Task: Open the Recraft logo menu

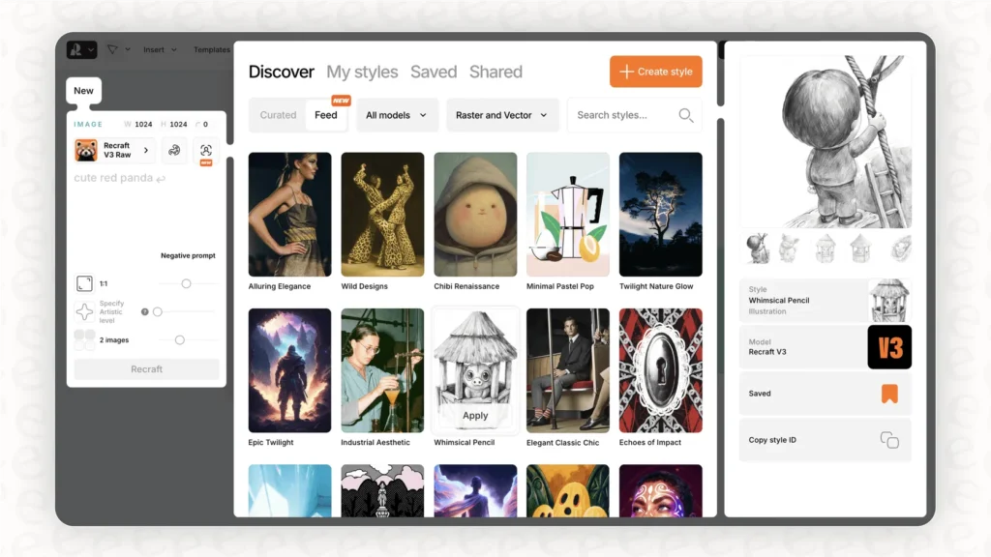Action: [81, 49]
